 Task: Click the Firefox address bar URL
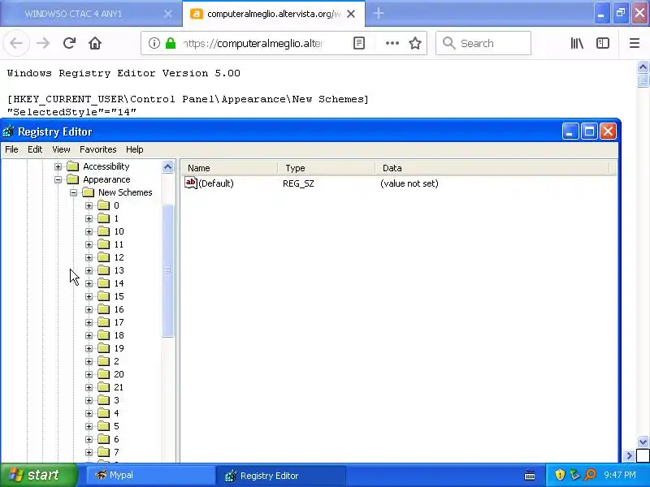coord(253,43)
